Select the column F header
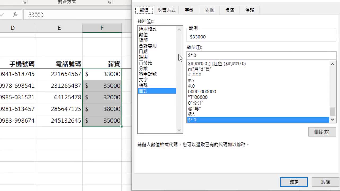This screenshot has height=191, width=340. tap(102, 28)
